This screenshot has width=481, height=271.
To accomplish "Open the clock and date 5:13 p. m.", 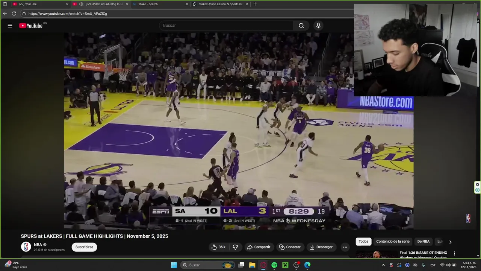I will (x=469, y=265).
